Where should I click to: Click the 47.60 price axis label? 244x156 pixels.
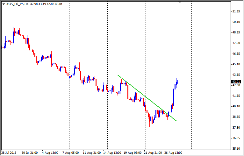click(x=236, y=43)
